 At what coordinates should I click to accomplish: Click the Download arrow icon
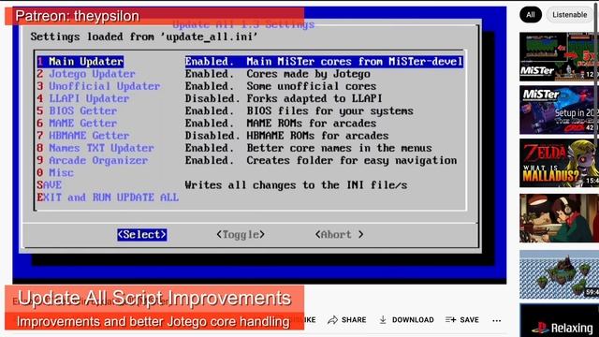click(383, 320)
